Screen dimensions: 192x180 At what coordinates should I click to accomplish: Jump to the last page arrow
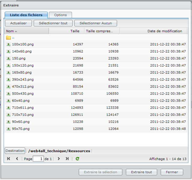click(x=67, y=159)
